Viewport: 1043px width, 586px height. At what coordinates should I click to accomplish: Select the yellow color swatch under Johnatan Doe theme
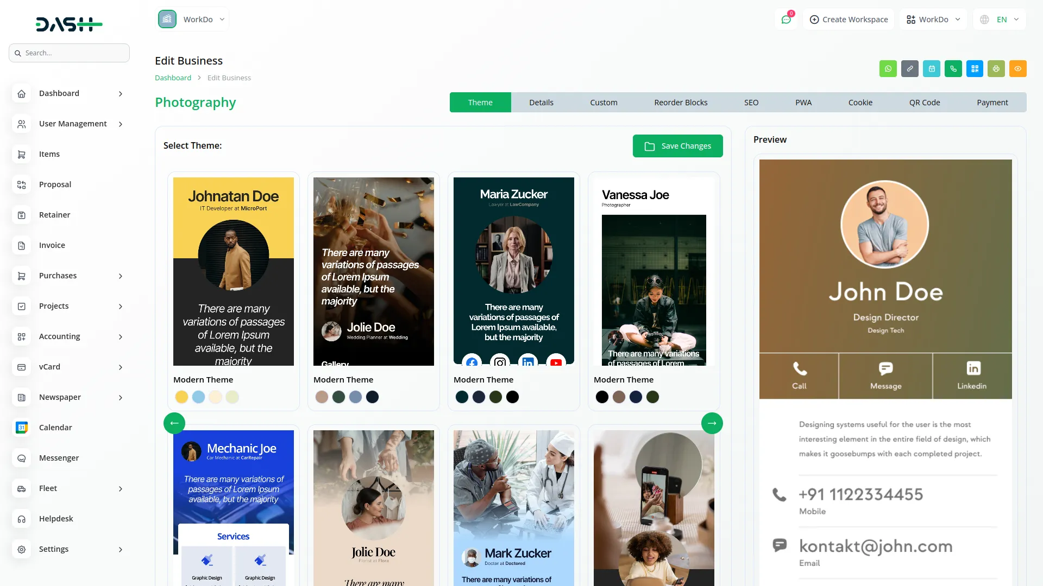point(181,397)
